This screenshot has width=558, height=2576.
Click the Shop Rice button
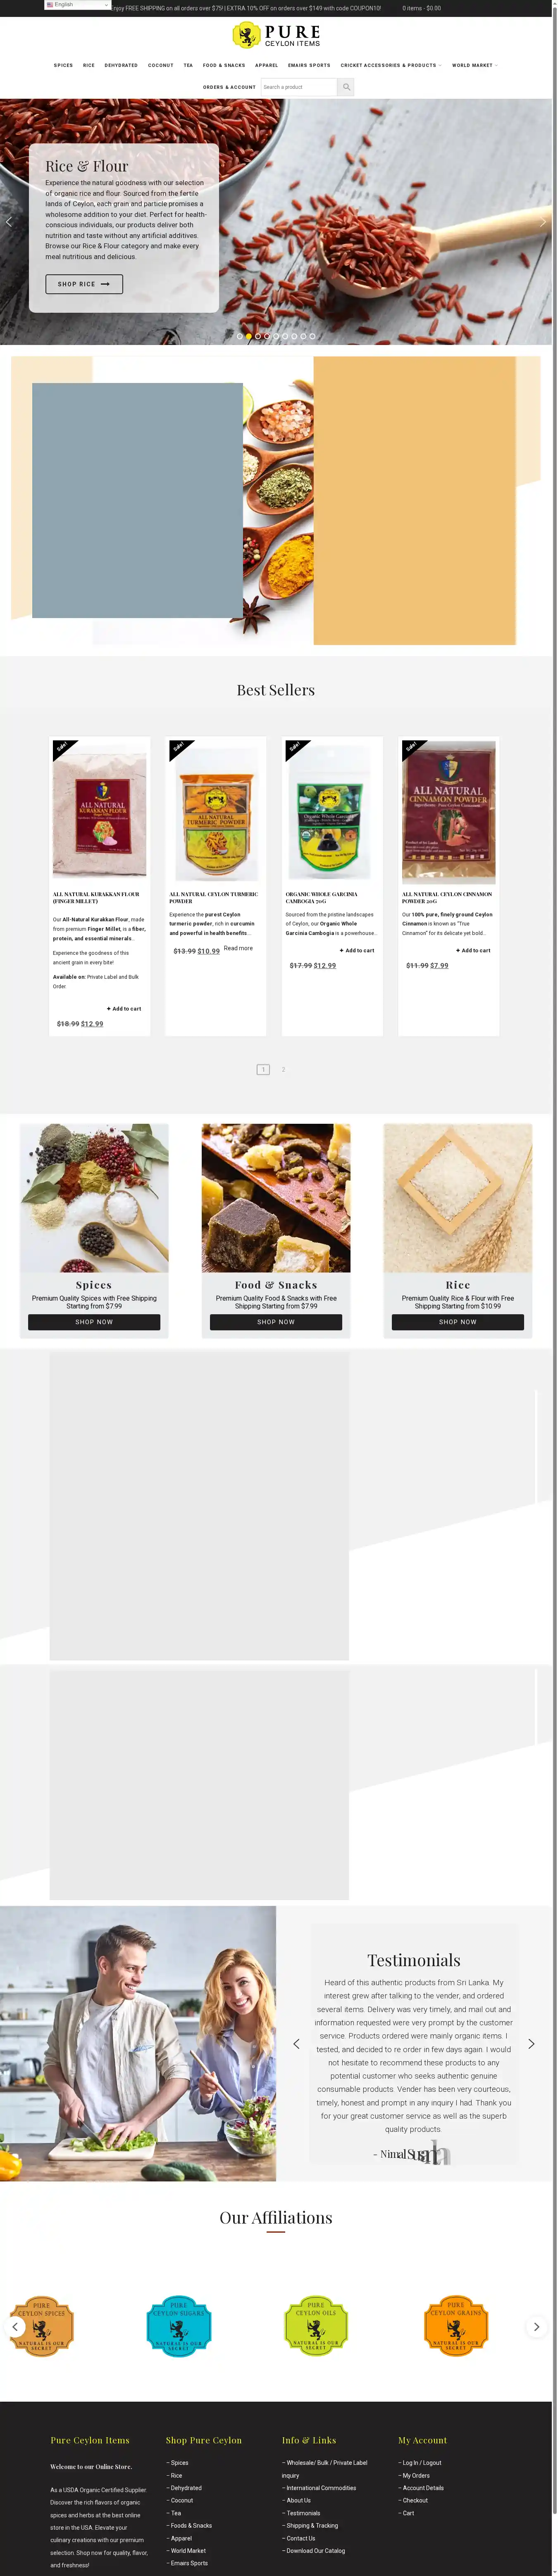(x=84, y=284)
